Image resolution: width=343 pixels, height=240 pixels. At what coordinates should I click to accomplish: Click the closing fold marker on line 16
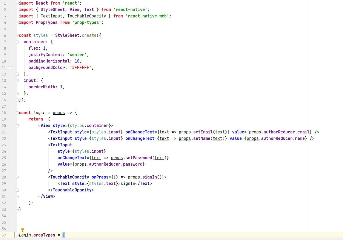(x=17, y=100)
